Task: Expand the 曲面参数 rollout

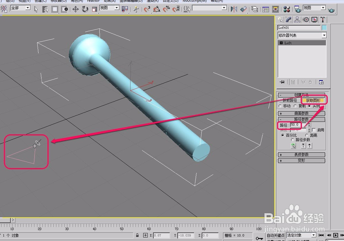Action: tap(301, 113)
